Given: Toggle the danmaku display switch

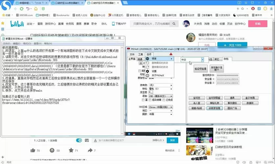Looking at the screenshot, I should 79,140.
